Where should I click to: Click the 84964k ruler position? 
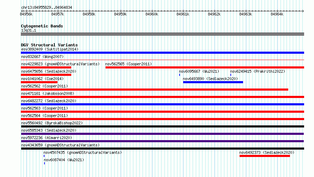[x=277, y=14]
